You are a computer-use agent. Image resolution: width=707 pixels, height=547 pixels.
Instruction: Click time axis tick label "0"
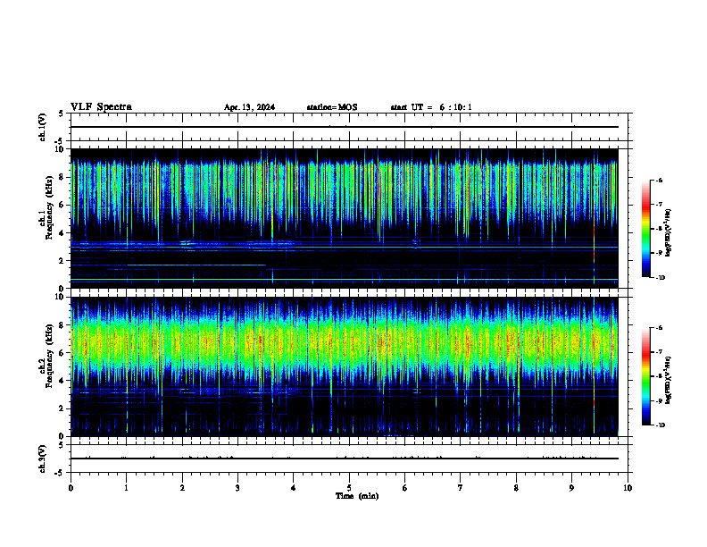[x=71, y=488]
